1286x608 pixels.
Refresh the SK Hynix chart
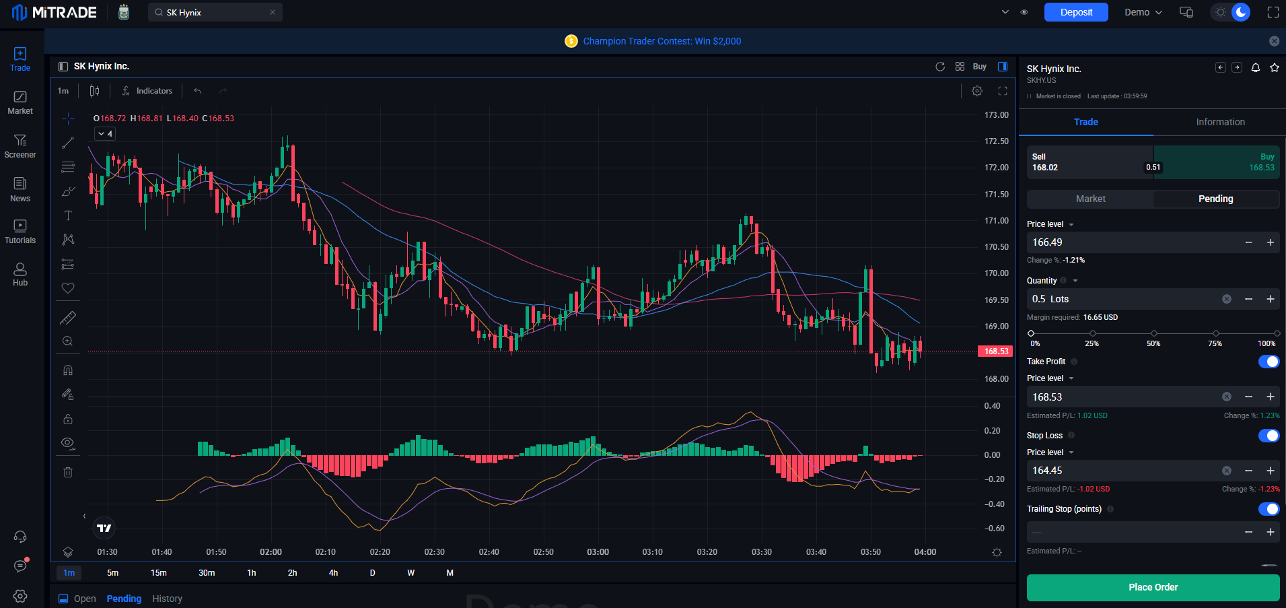point(940,67)
